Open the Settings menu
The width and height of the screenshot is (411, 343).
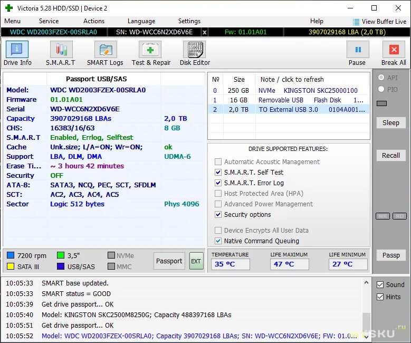pos(189,21)
